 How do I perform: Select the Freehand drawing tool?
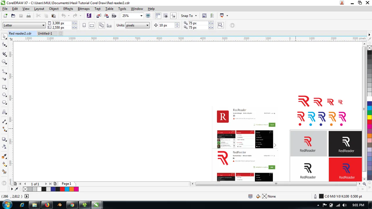coord(4,71)
